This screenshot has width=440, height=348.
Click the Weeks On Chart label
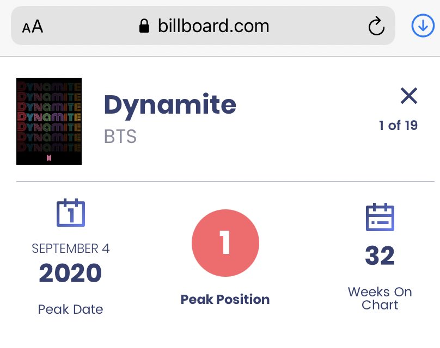[380, 299]
